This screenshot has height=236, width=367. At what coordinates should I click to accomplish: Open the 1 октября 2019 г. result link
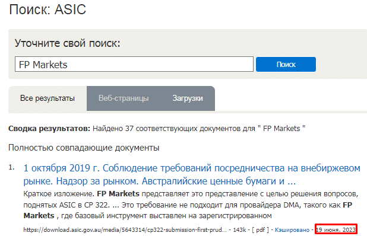(x=192, y=174)
